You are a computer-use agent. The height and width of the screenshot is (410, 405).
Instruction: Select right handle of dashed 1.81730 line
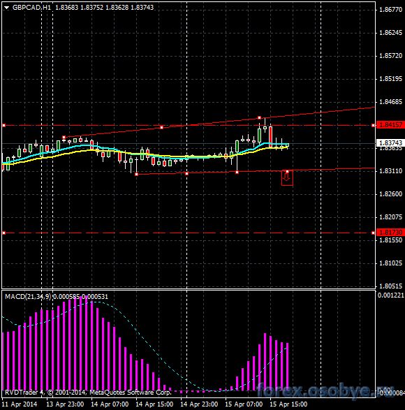[x=373, y=233]
